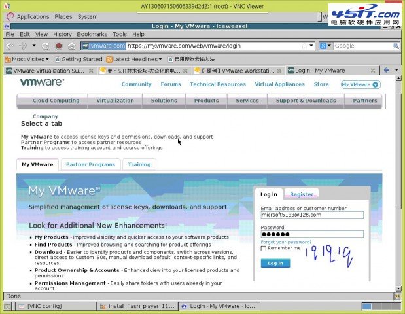Open the 启用搜狗云输入法 bookmark
This screenshot has width=405, height=314.
(x=191, y=59)
